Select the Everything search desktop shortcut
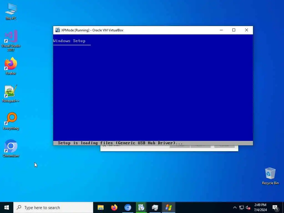284x213 pixels. pyautogui.click(x=11, y=121)
